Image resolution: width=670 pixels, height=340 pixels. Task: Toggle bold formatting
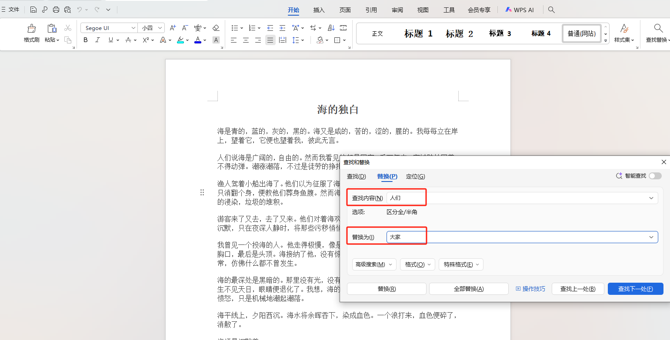85,40
